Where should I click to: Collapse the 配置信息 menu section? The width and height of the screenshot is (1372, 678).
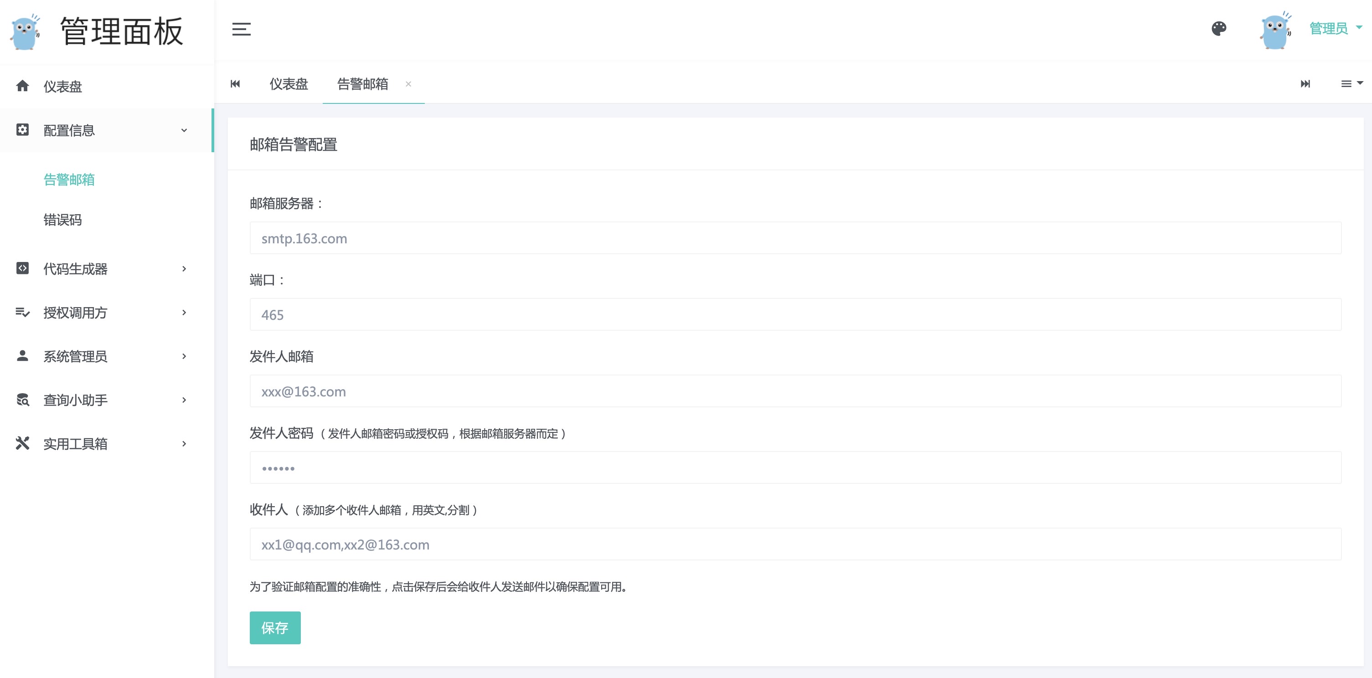coord(184,130)
